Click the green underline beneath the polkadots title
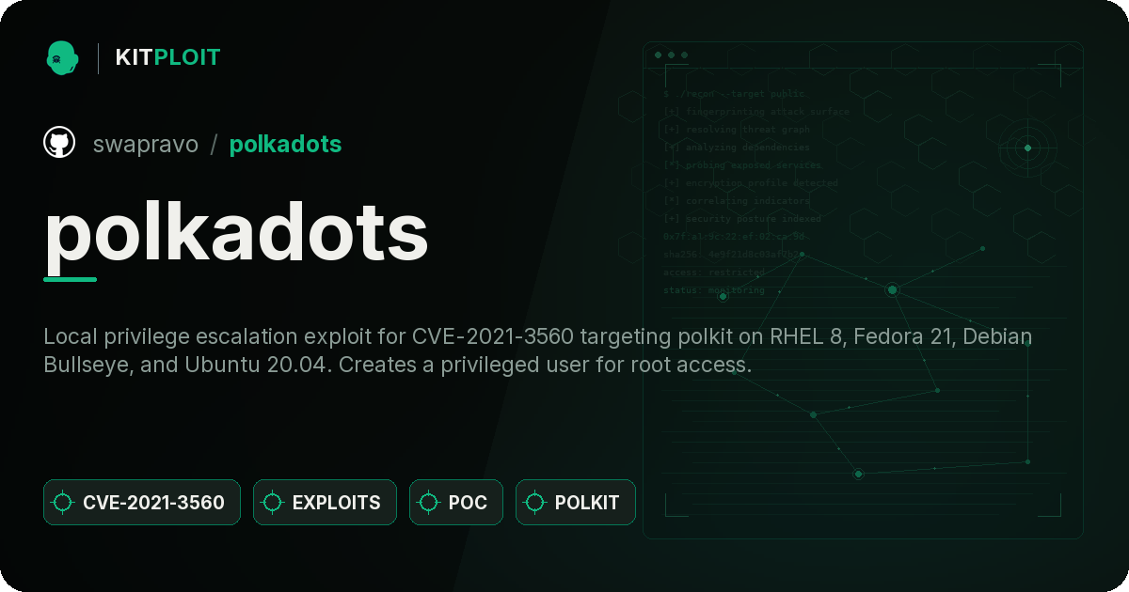The width and height of the screenshot is (1129, 592). pyautogui.click(x=71, y=279)
